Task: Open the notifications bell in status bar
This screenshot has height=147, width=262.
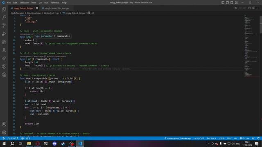Action: point(258,138)
